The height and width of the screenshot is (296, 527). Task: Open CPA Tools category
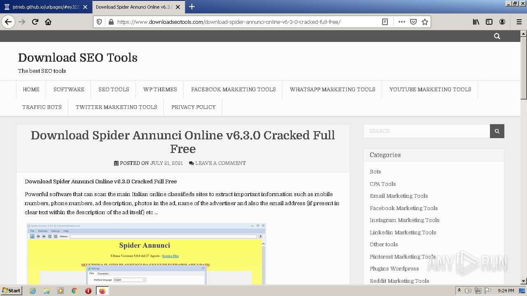383,184
